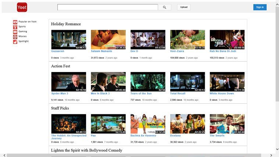Click the Upload button

(184, 7)
